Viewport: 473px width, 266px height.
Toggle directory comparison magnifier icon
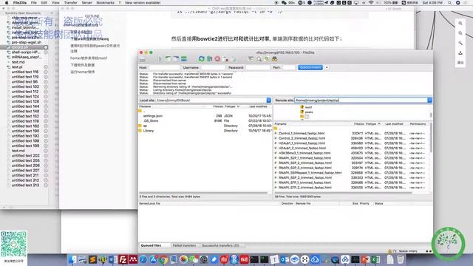coord(259,59)
